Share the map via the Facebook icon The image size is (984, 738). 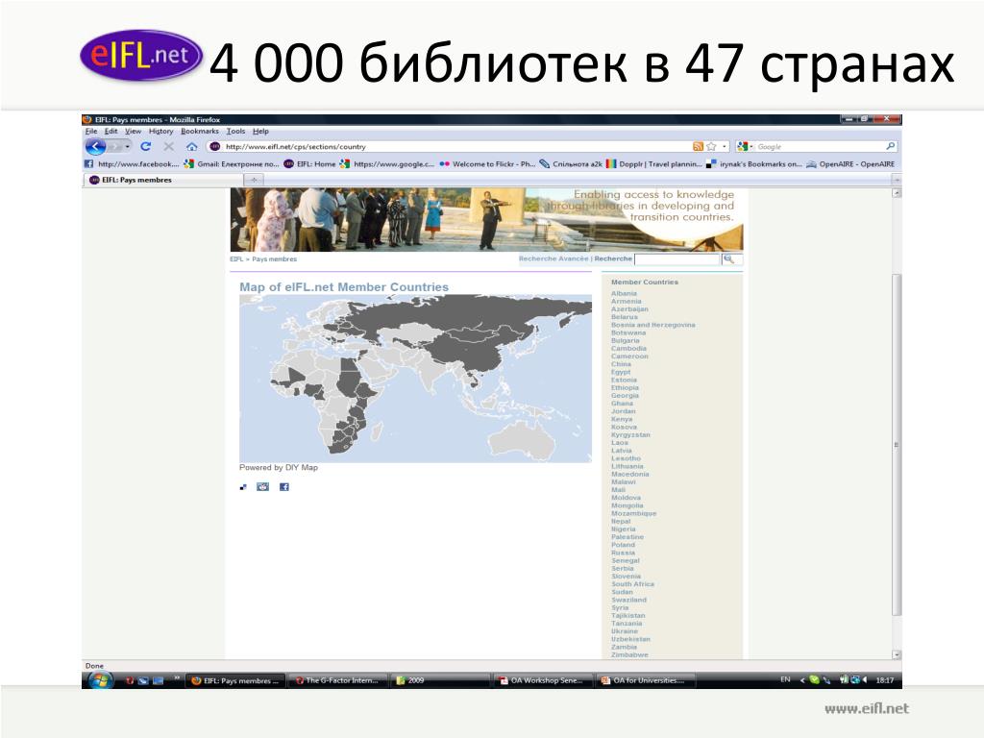point(284,487)
